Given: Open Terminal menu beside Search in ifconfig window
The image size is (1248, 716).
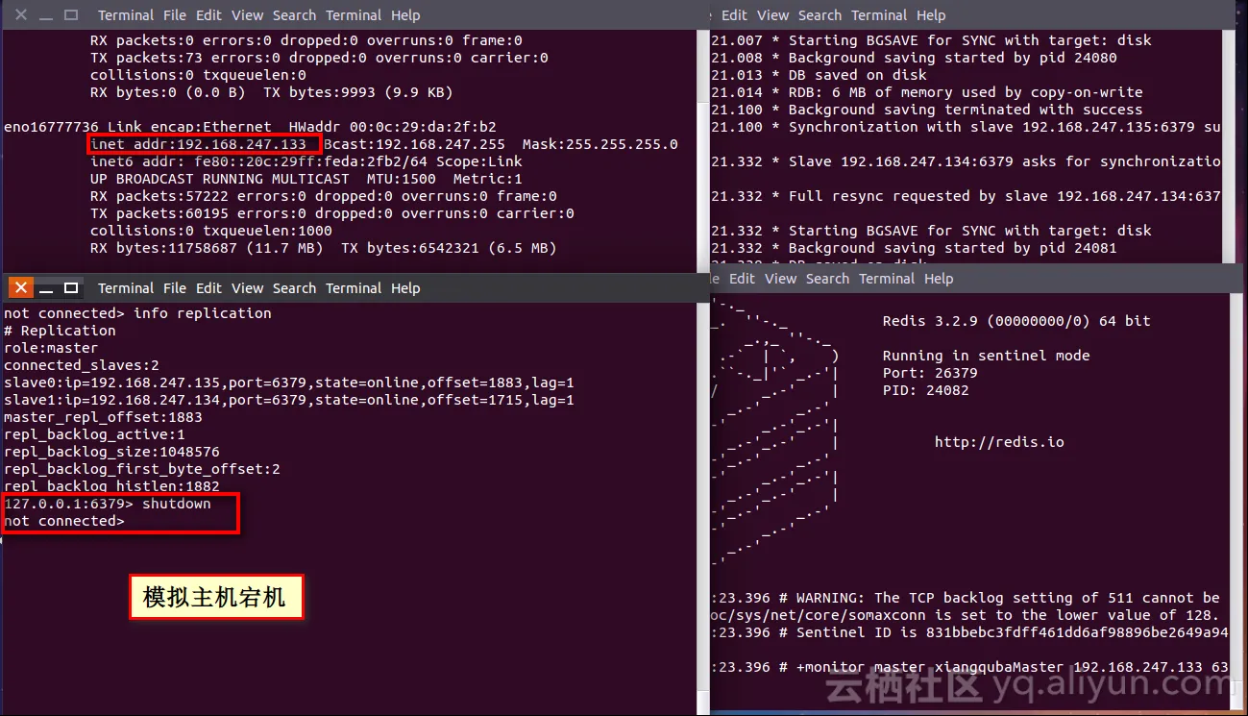Looking at the screenshot, I should tap(354, 15).
